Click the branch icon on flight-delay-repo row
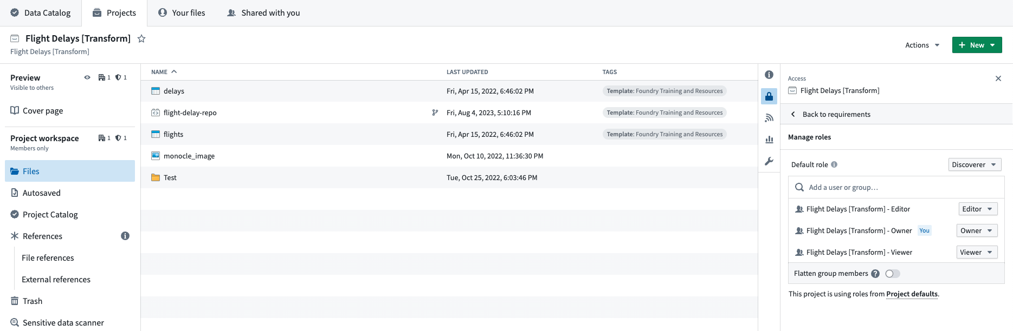 (435, 112)
